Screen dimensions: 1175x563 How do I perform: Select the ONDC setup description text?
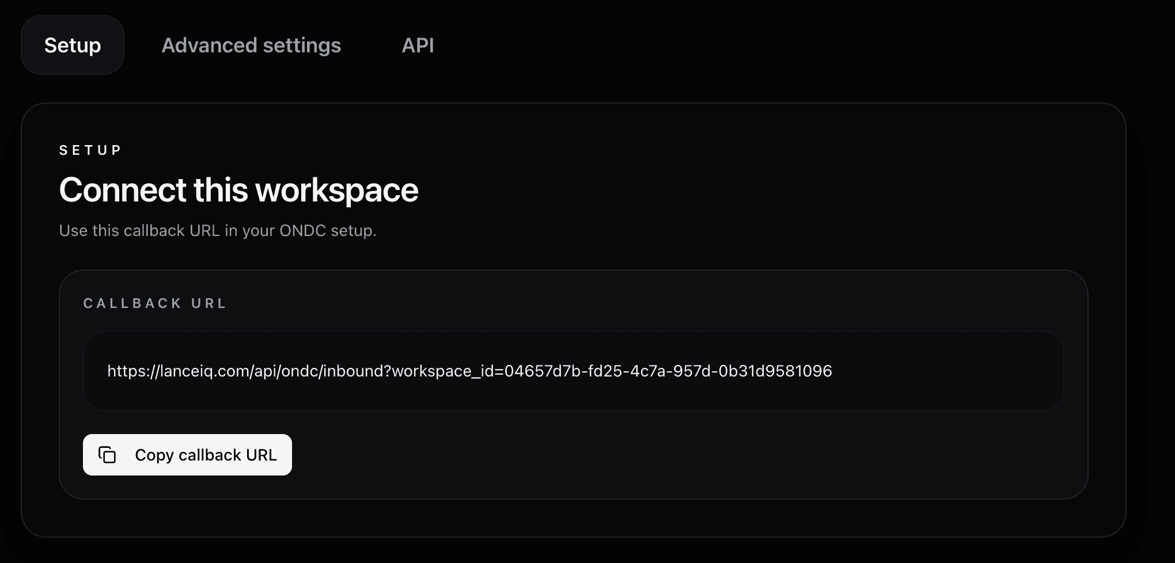(x=218, y=231)
